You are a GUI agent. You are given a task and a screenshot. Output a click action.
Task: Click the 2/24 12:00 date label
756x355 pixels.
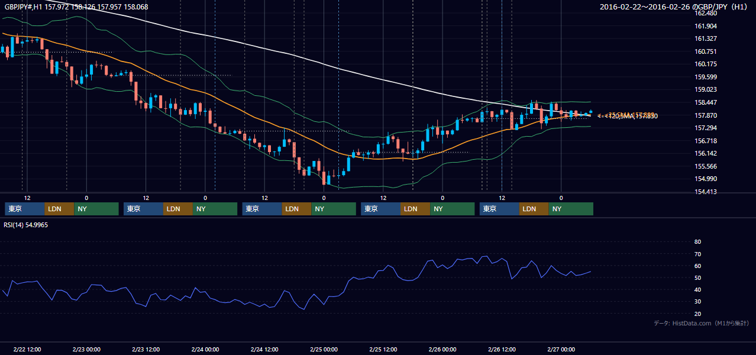click(x=264, y=349)
